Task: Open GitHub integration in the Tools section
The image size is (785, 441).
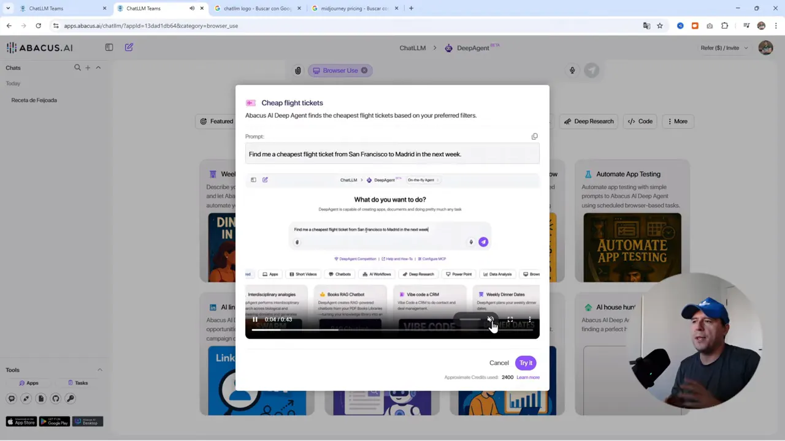Action: click(x=55, y=398)
